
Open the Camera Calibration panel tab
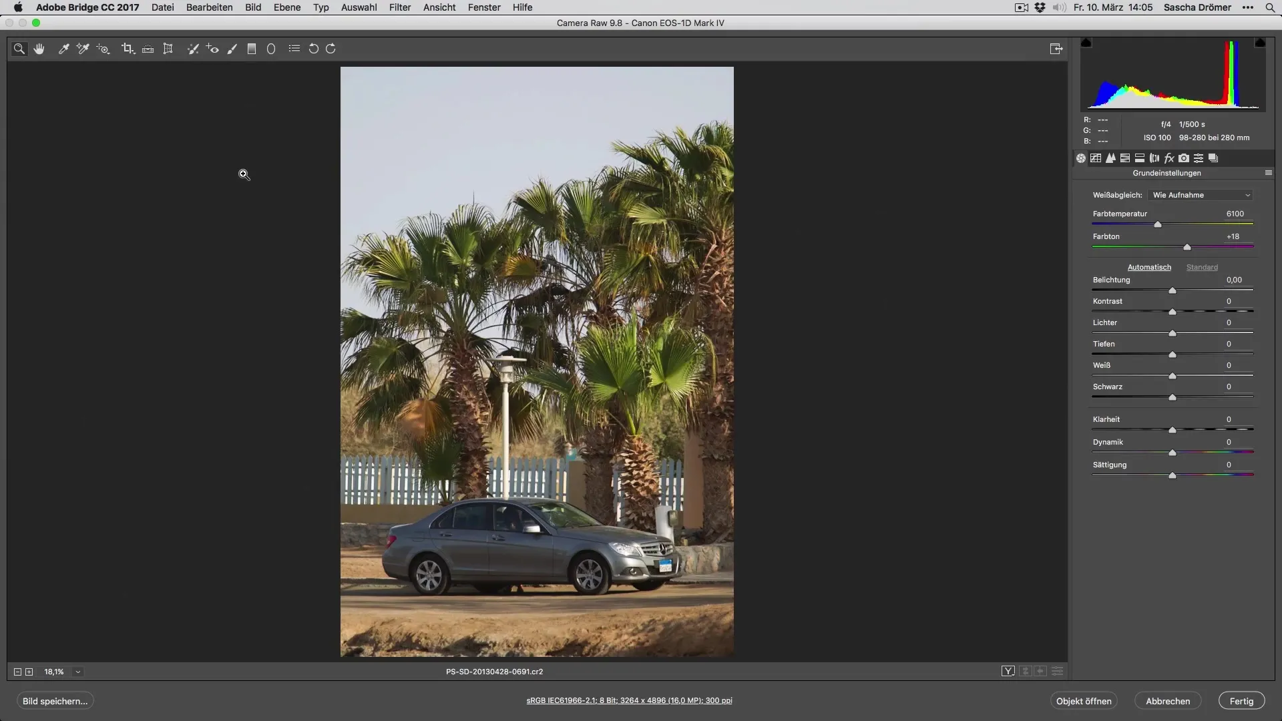(x=1184, y=158)
